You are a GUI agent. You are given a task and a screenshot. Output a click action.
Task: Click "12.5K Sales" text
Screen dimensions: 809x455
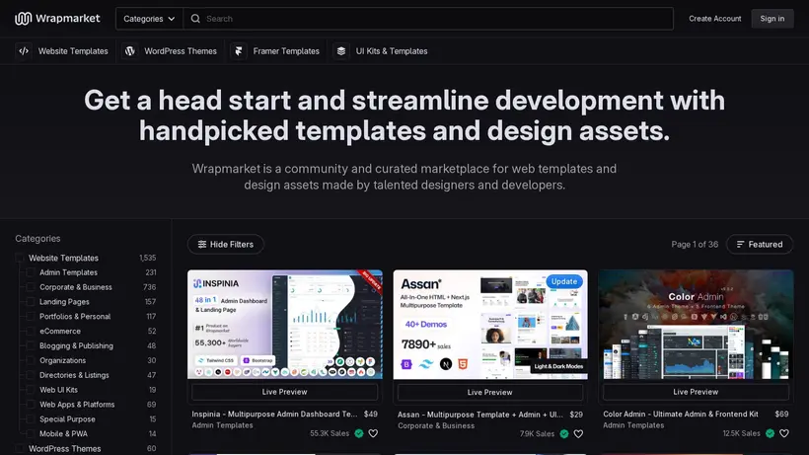click(741, 434)
